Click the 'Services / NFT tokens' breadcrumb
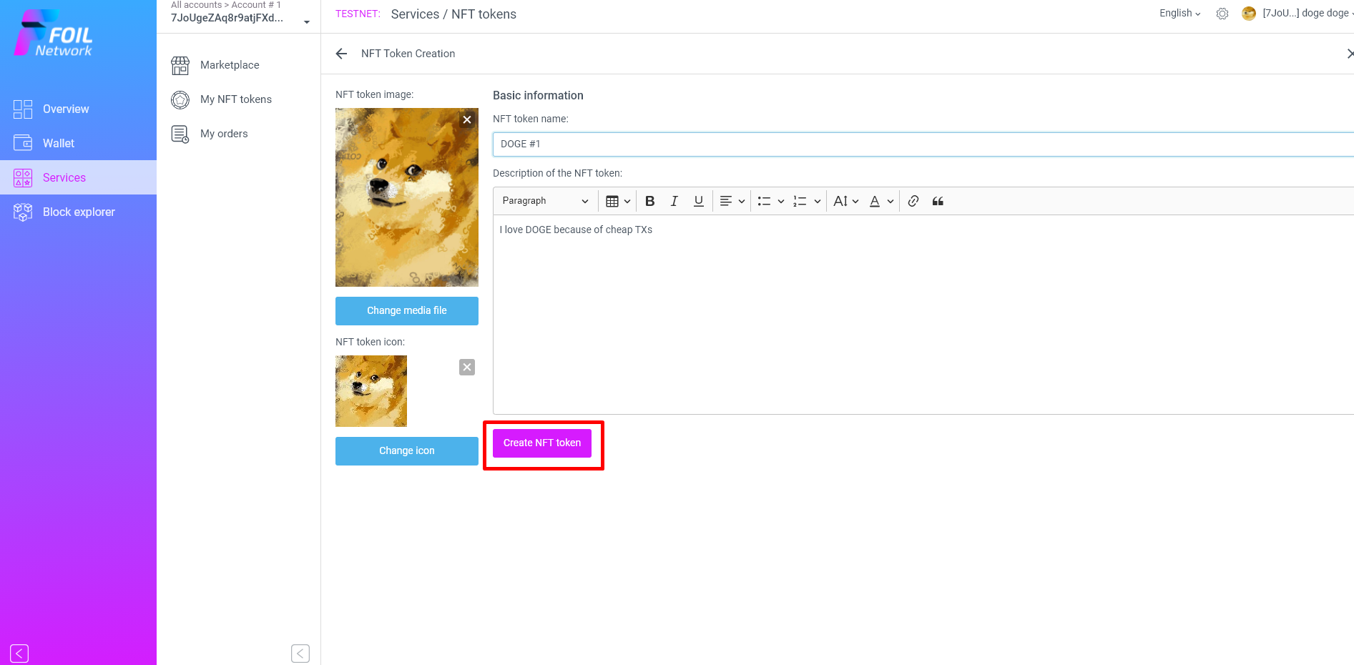The height and width of the screenshot is (665, 1354). coord(453,14)
